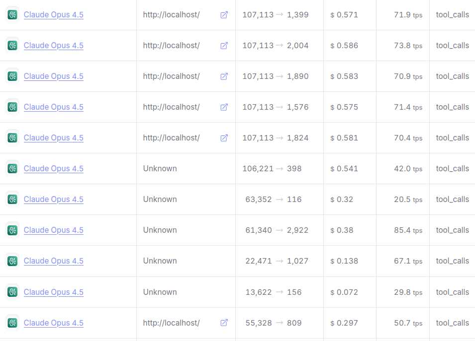Click the cost value $ 0.581
This screenshot has width=475, height=341.
[x=344, y=138]
